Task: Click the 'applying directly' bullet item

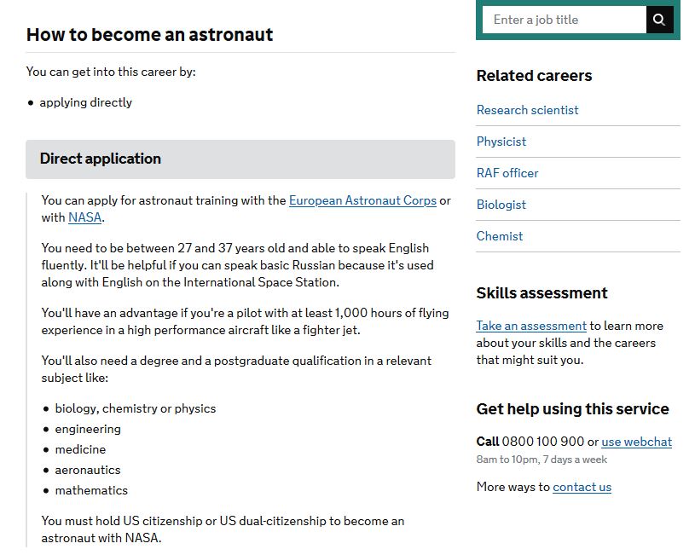Action: 85,102
